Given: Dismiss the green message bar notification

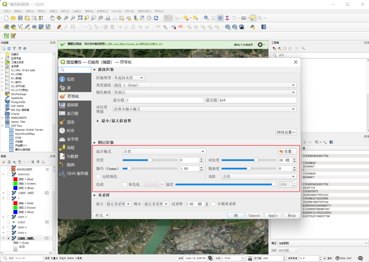Looking at the screenshot, I should tap(260, 45).
